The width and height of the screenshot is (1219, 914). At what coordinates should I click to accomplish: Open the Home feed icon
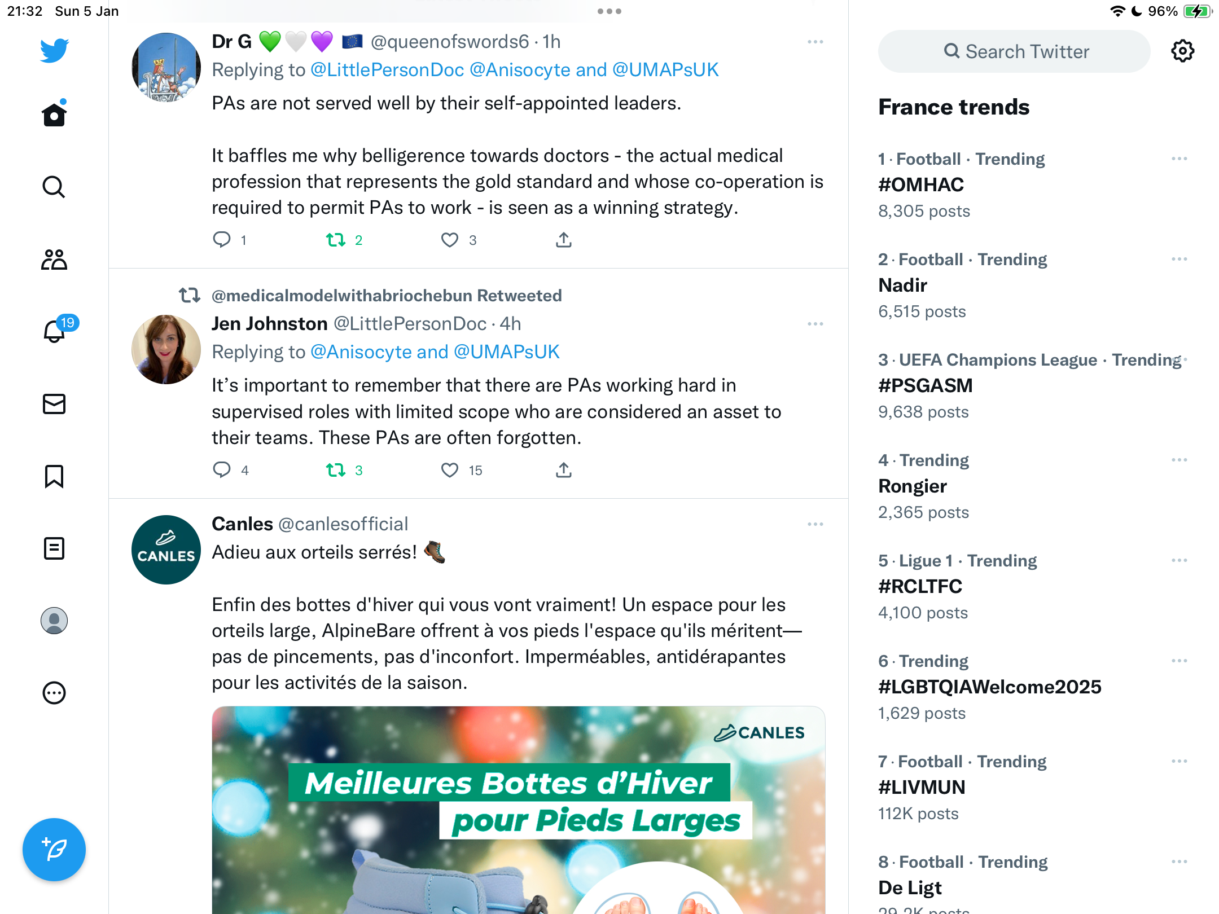(54, 113)
